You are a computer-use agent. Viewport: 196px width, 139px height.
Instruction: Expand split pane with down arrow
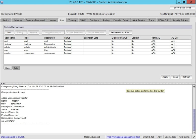click(4, 84)
